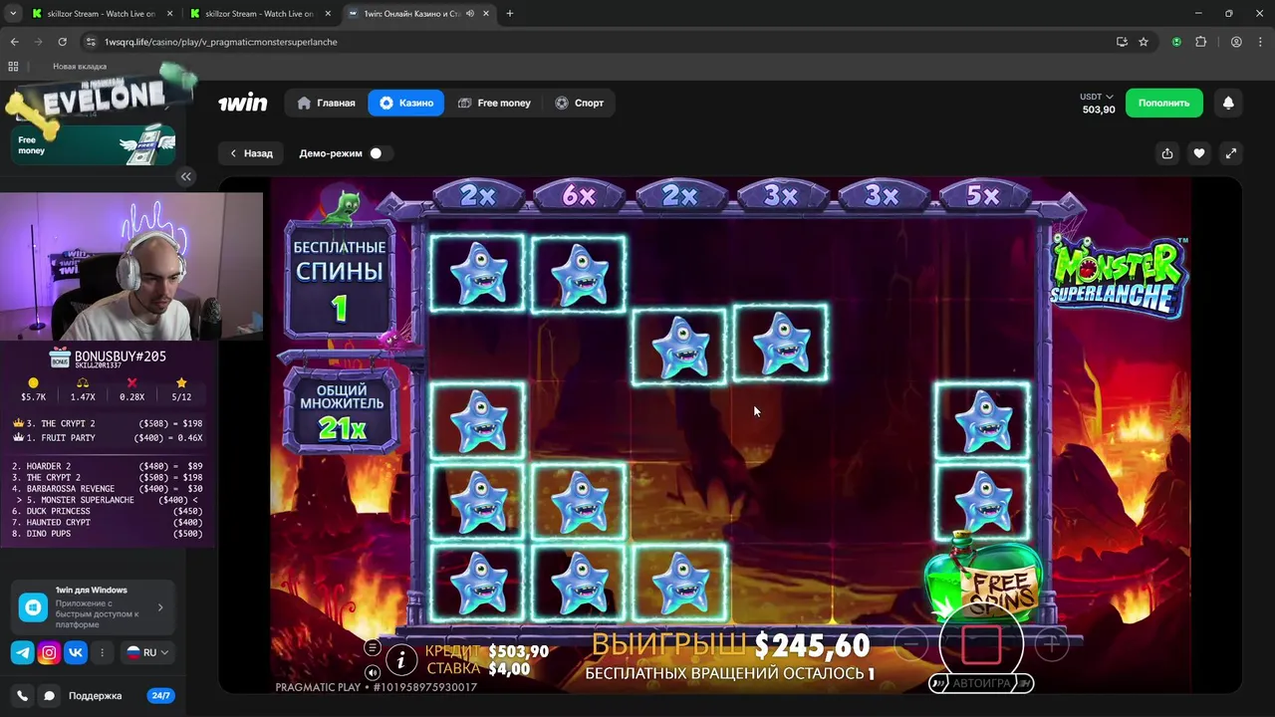Go back in browser history
Screen dimensions: 1275x717
[x=14, y=42]
